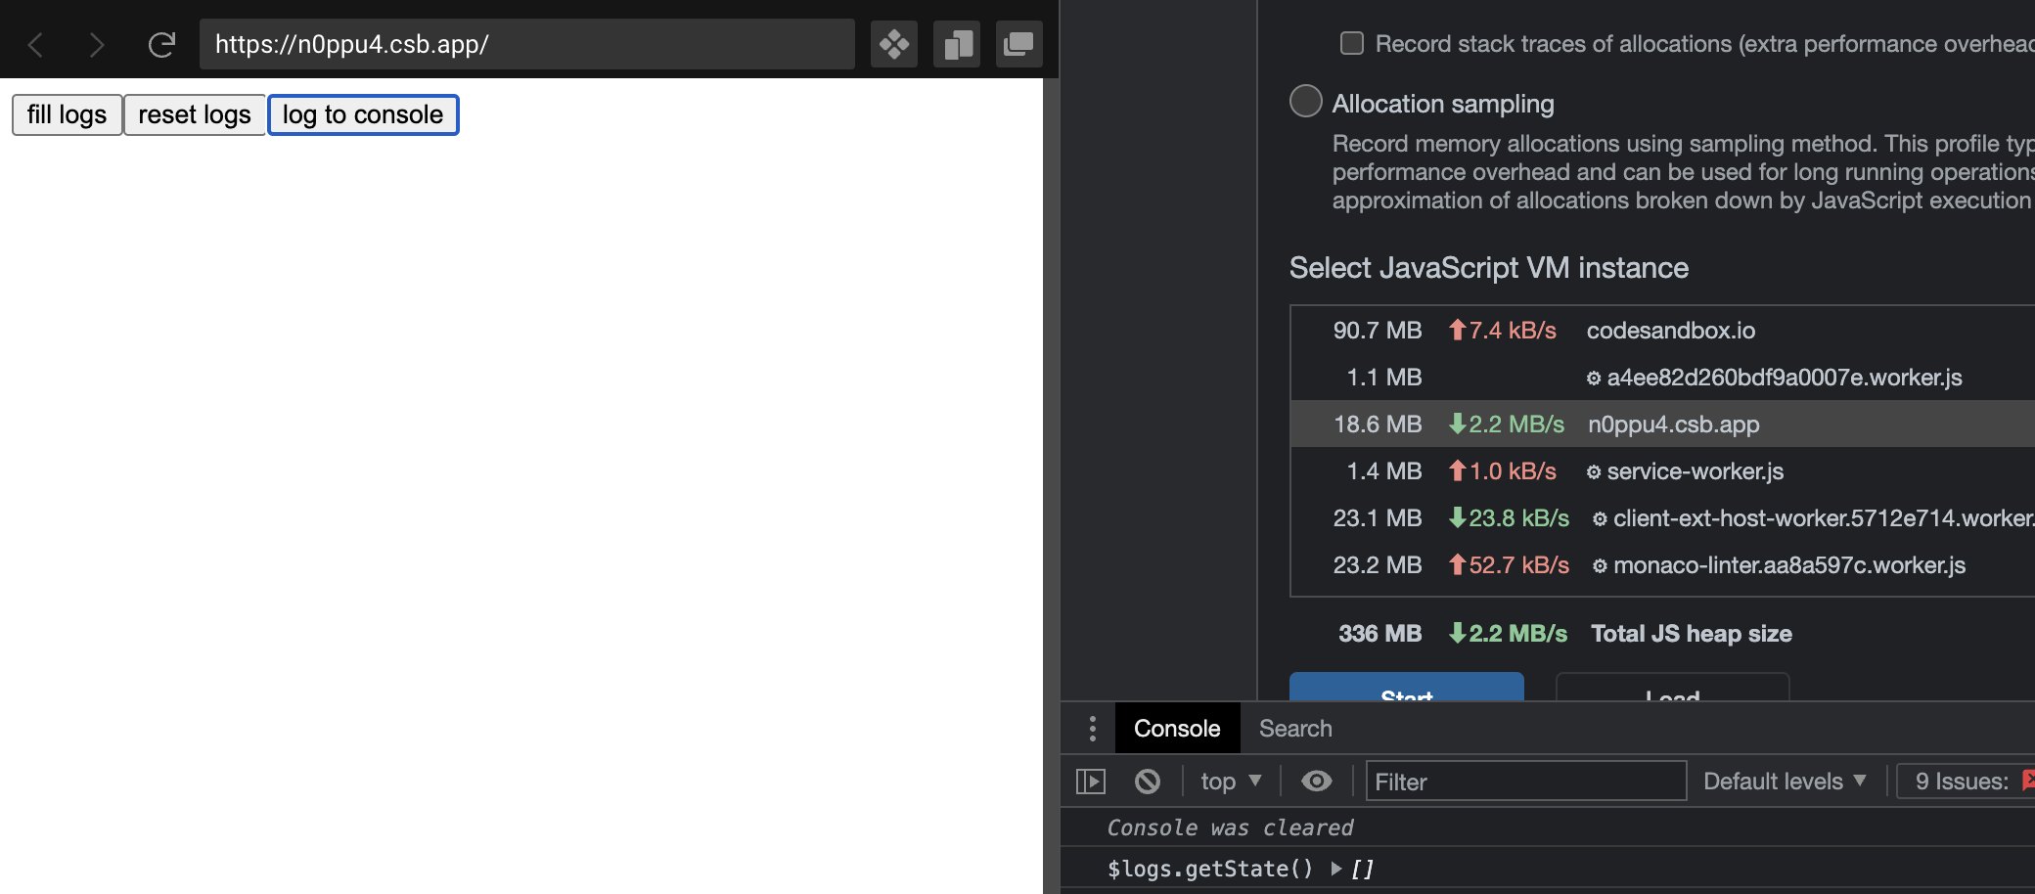Click the Load profile button
Viewport: 2035px width, 894px height.
(1673, 687)
